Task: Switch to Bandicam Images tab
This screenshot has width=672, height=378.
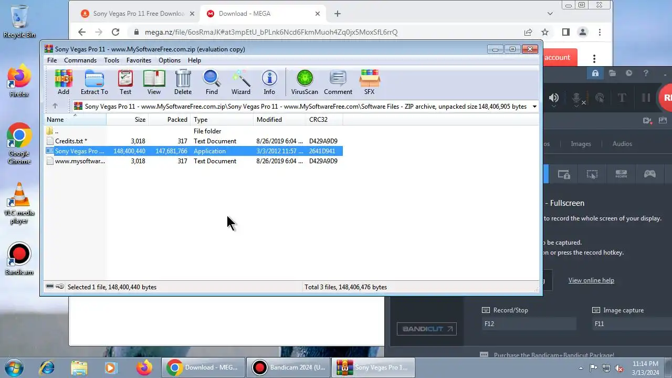Action: pyautogui.click(x=581, y=144)
